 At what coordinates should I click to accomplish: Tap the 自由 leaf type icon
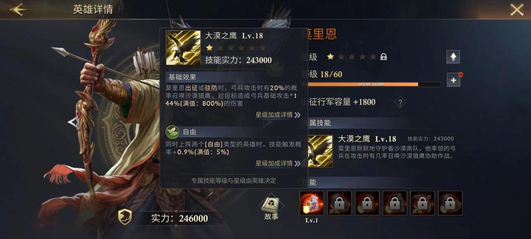coord(173,132)
